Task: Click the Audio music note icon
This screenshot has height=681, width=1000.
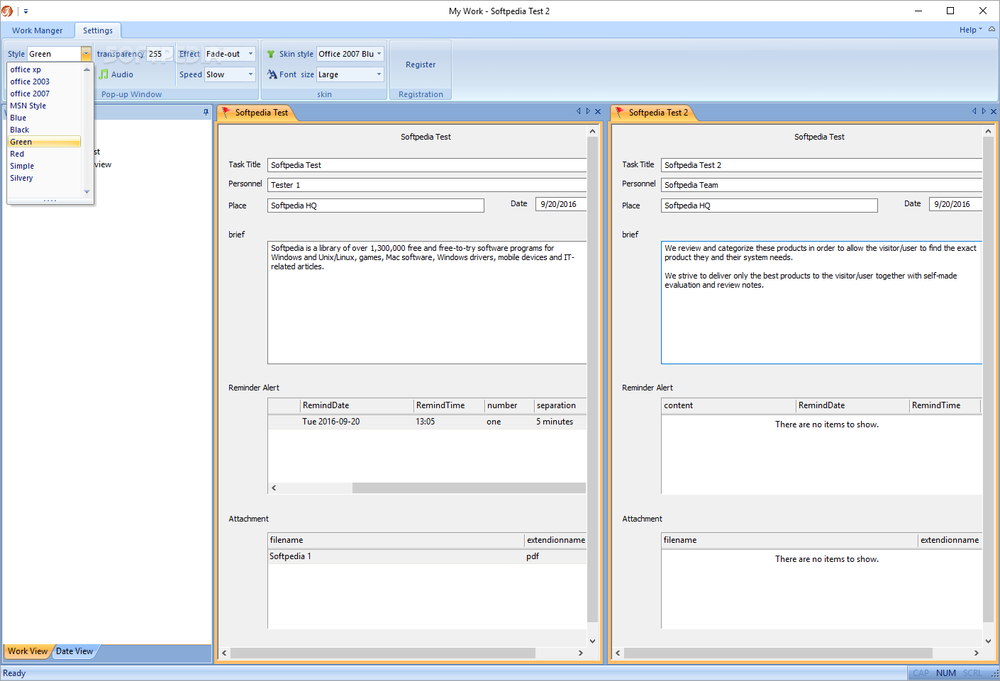Action: (x=104, y=74)
